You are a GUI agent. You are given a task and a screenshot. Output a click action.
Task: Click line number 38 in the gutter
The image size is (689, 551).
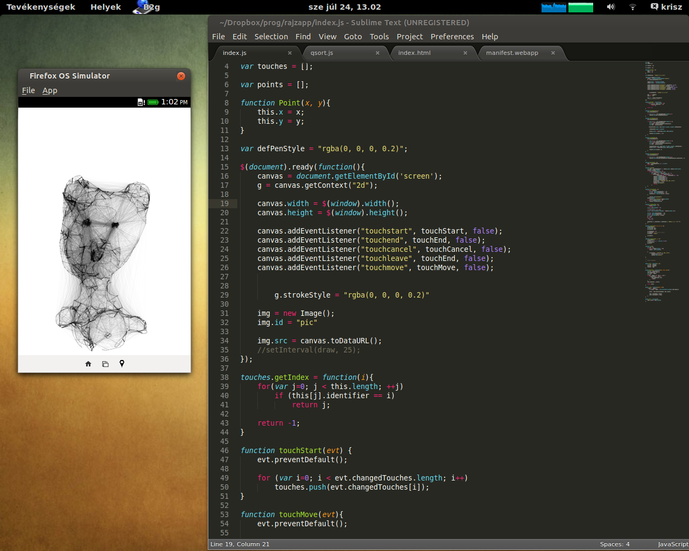click(x=224, y=377)
